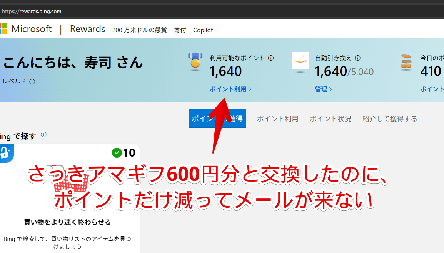Open the Microsoft home link
Viewport: 444px width, 253px height.
[x=32, y=29]
